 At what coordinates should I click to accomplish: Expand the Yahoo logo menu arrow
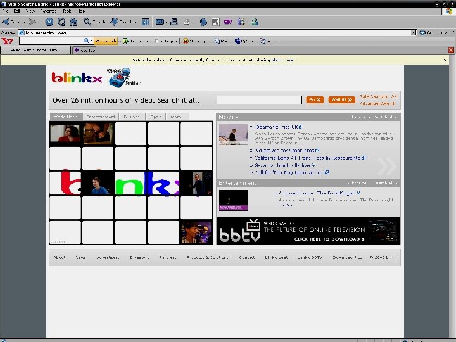click(x=16, y=41)
